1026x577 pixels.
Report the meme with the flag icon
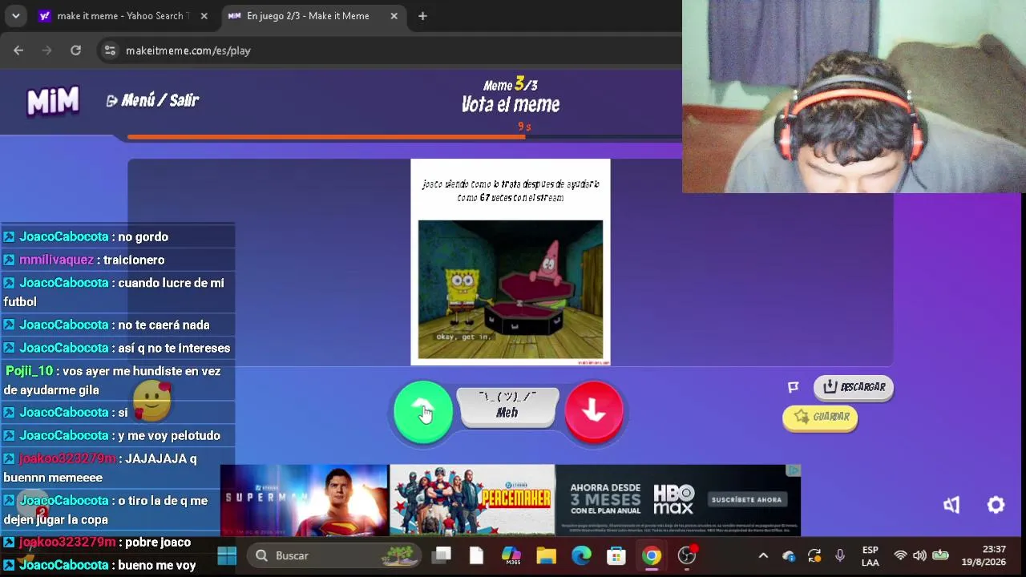(x=794, y=387)
